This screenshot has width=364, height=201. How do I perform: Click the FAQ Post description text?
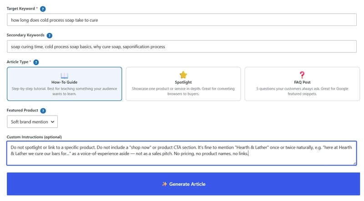(x=302, y=91)
